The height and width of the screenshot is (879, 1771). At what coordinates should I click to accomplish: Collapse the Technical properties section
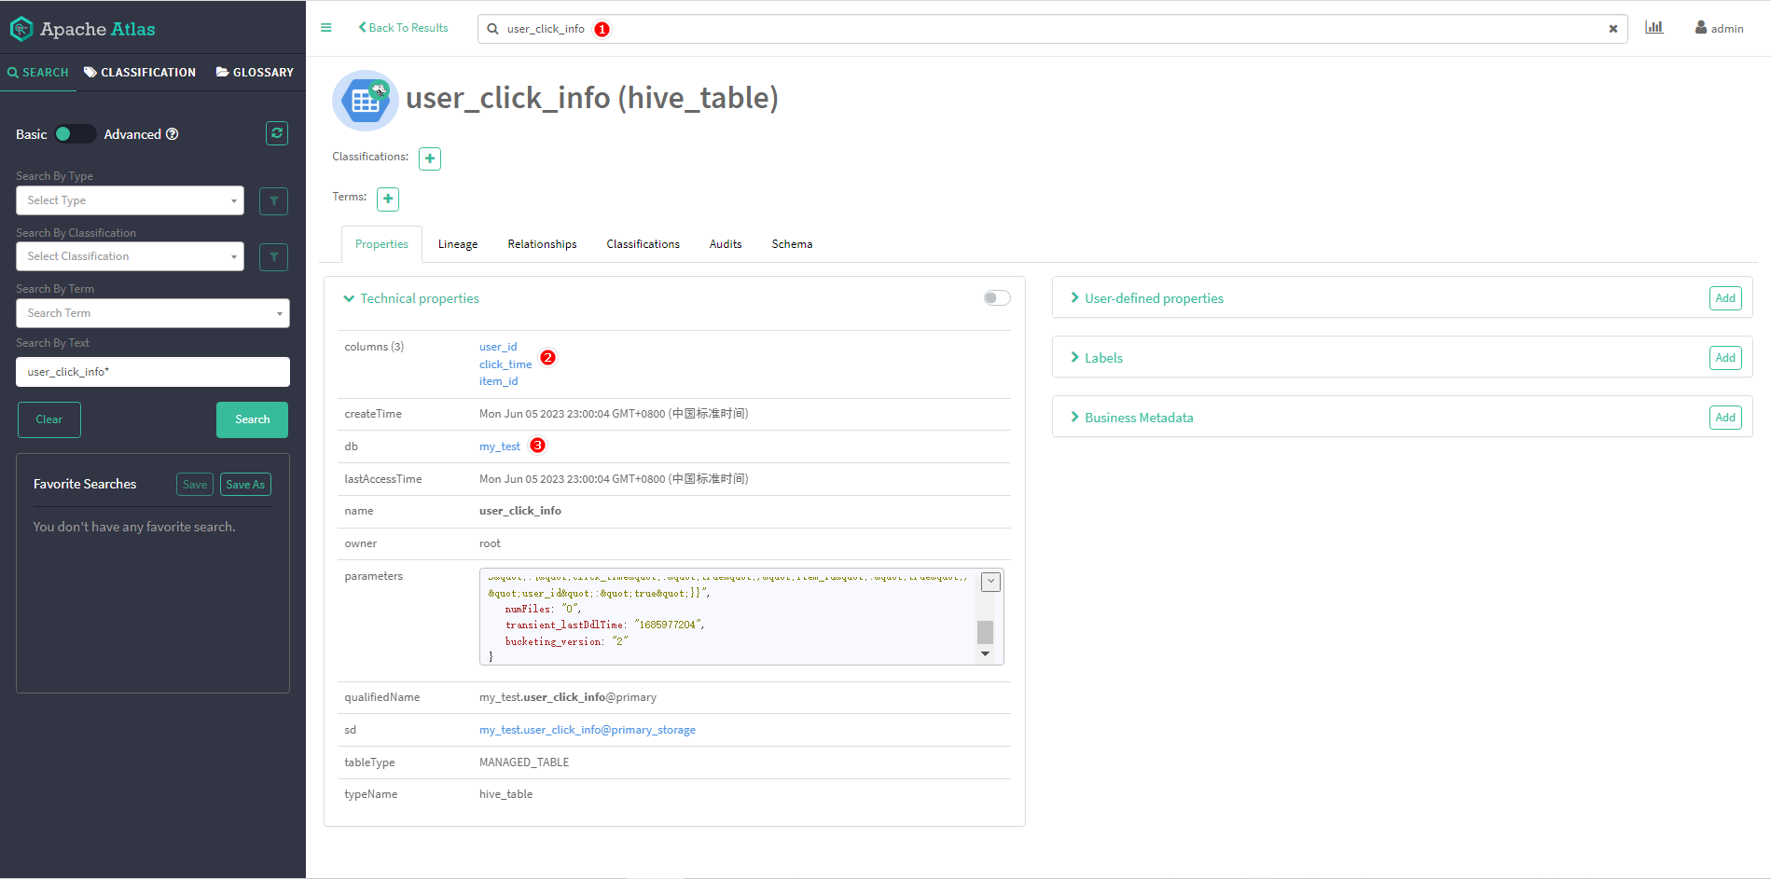pyautogui.click(x=411, y=298)
